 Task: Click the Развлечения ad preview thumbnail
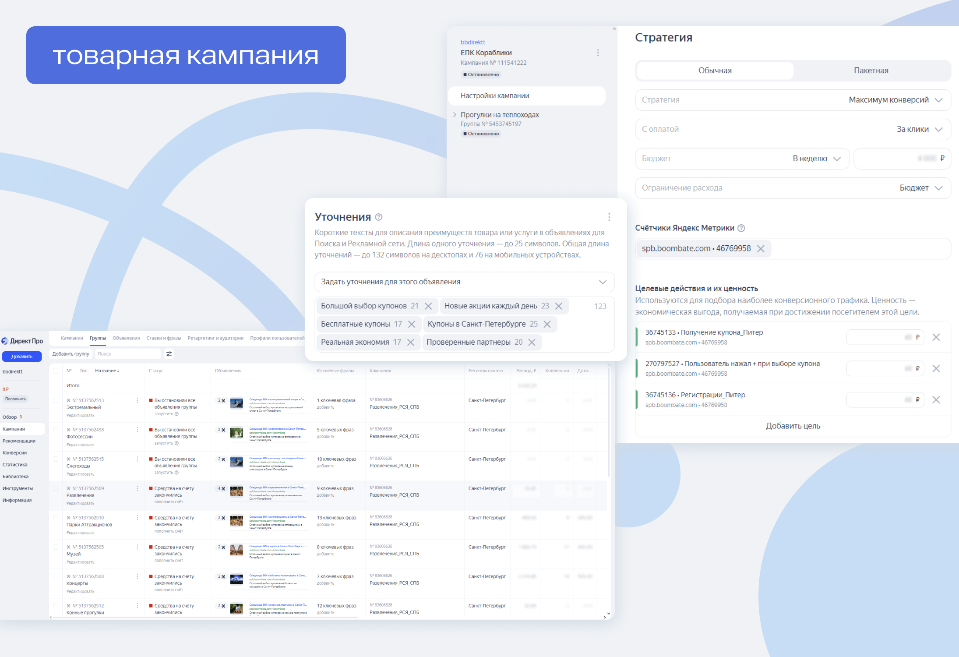[236, 491]
